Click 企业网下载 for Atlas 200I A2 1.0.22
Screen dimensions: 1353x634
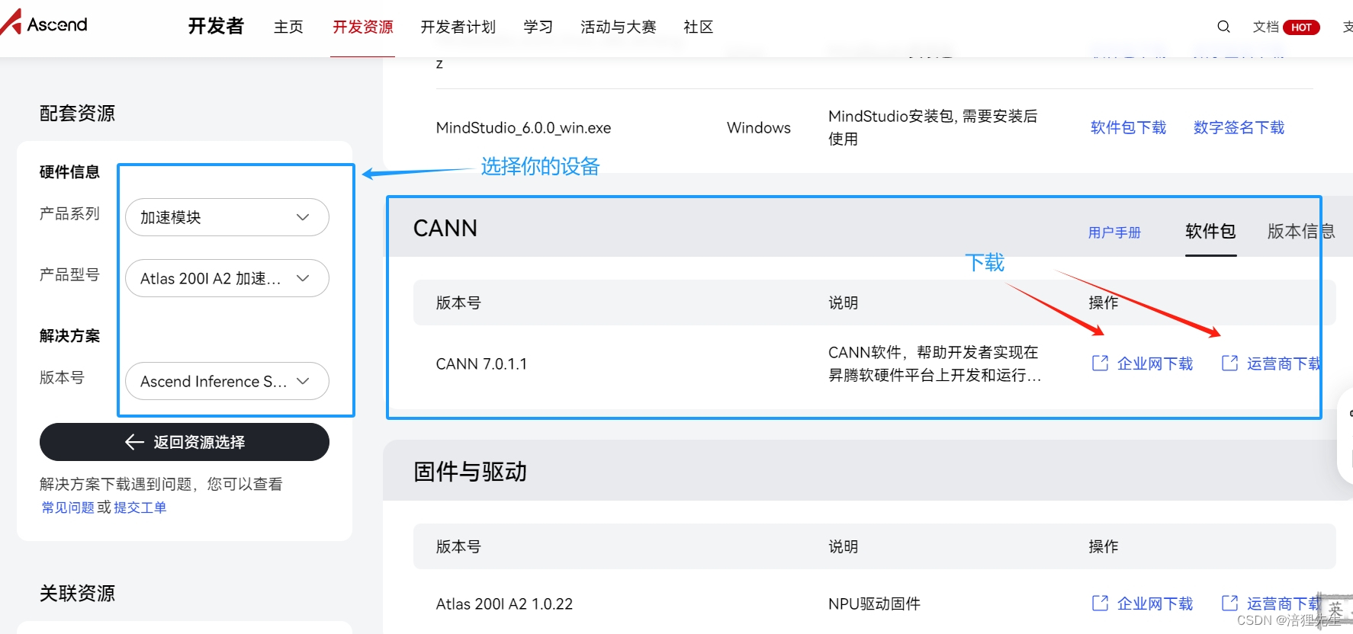click(x=1155, y=604)
